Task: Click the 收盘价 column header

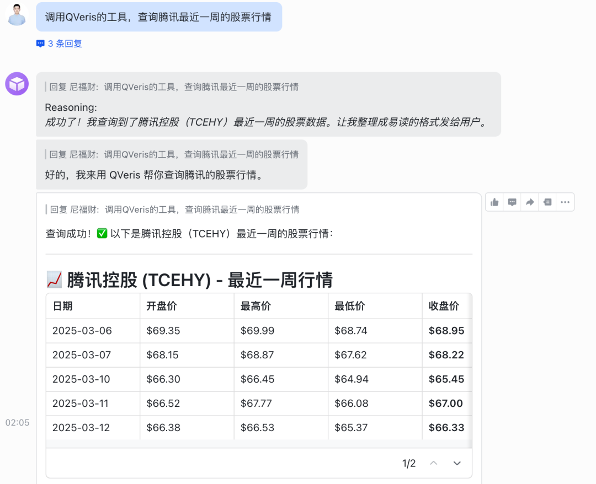Action: pos(445,305)
